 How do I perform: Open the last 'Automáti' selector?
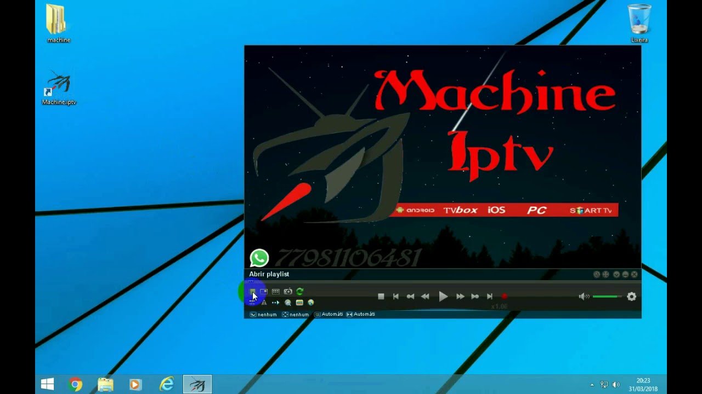[360, 314]
